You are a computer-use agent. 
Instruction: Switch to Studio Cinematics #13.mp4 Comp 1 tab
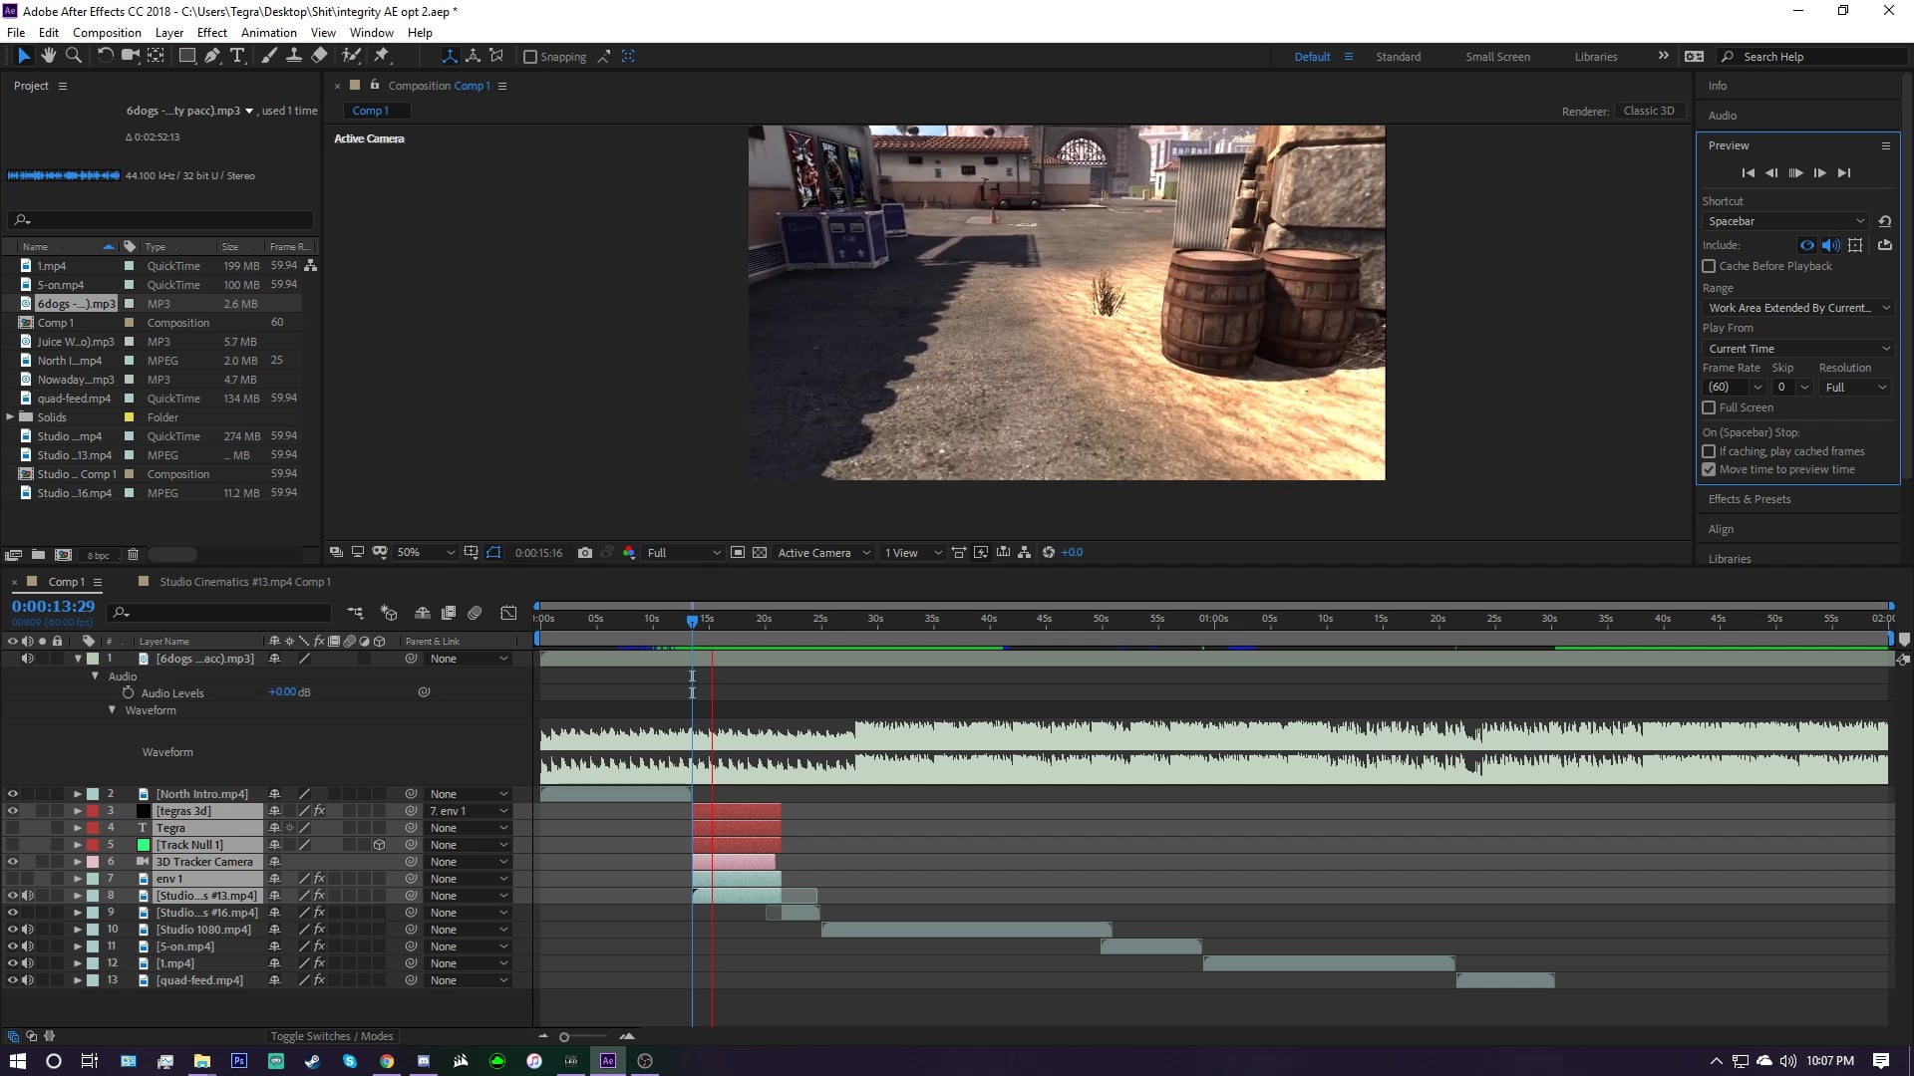coord(245,582)
